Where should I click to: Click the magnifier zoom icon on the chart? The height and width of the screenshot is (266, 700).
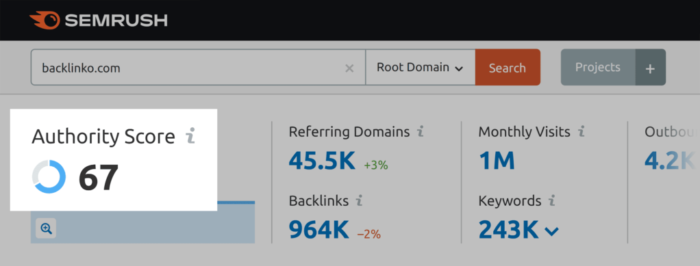point(46,229)
